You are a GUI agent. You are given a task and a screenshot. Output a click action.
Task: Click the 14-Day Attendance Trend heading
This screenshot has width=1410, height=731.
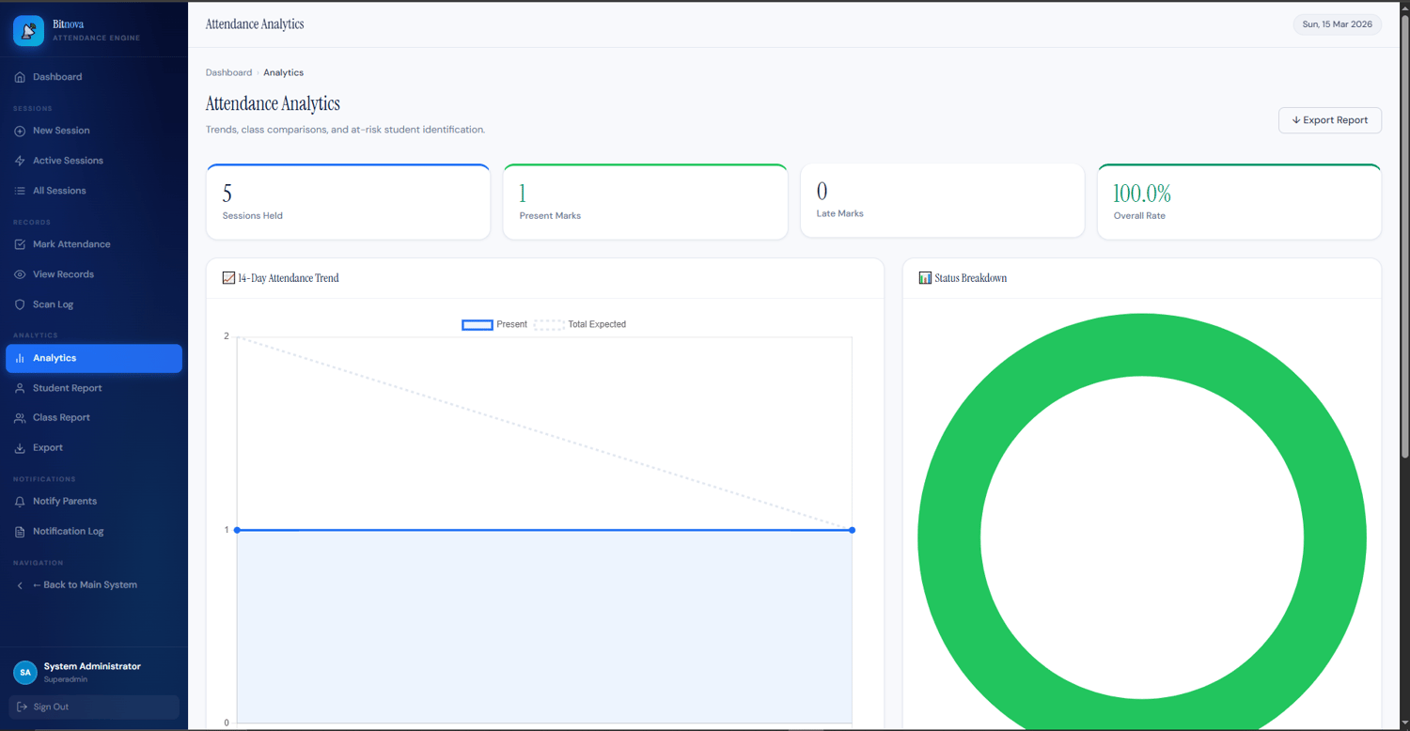pos(289,278)
